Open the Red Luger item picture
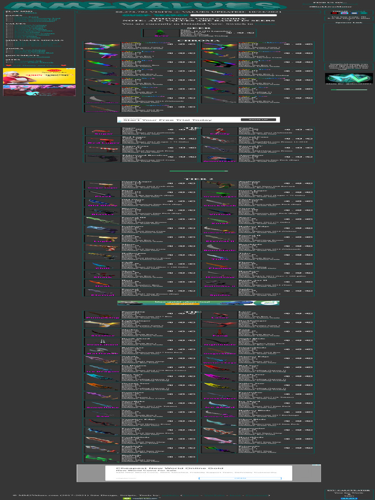Viewport: 375px width, 500px height. (103, 140)
